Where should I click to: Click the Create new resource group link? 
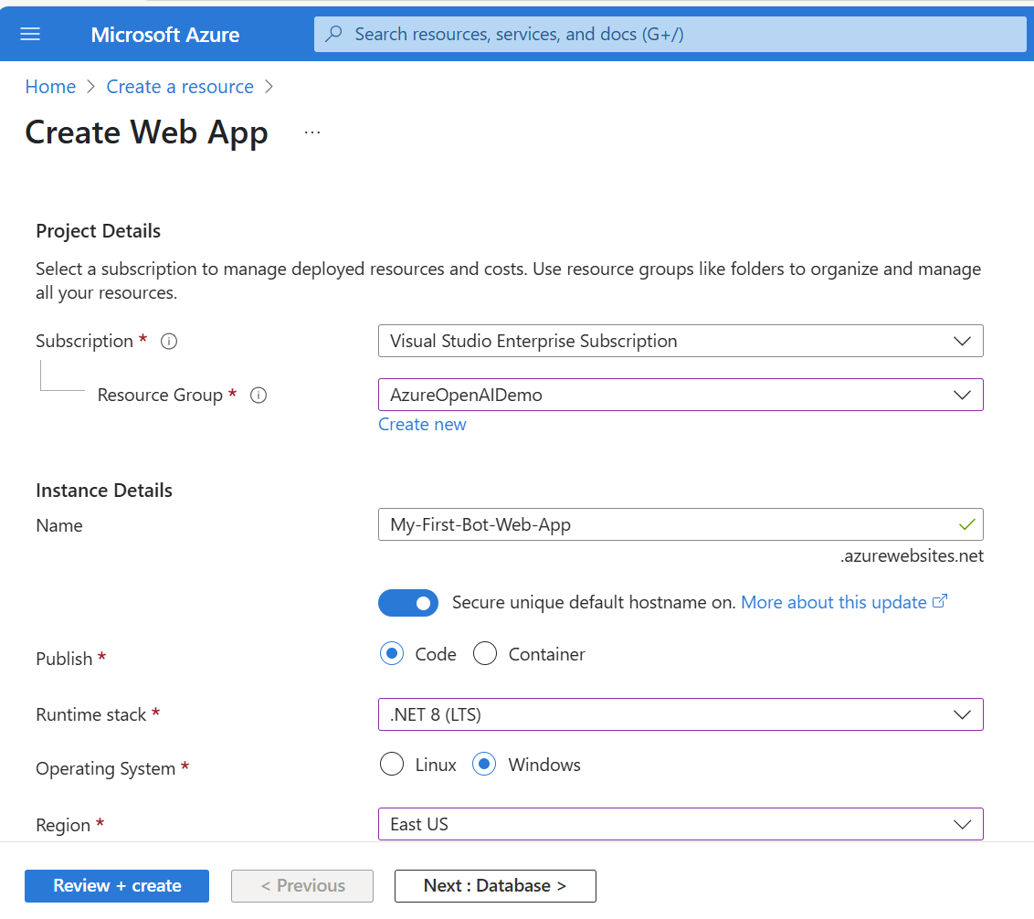coord(422,424)
